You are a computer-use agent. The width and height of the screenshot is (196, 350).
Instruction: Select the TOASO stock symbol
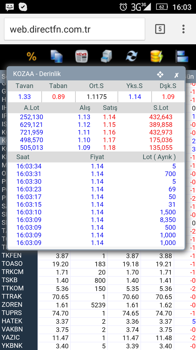[12, 264]
